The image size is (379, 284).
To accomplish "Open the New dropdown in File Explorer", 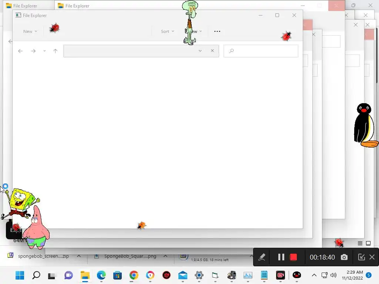I will tap(30, 31).
